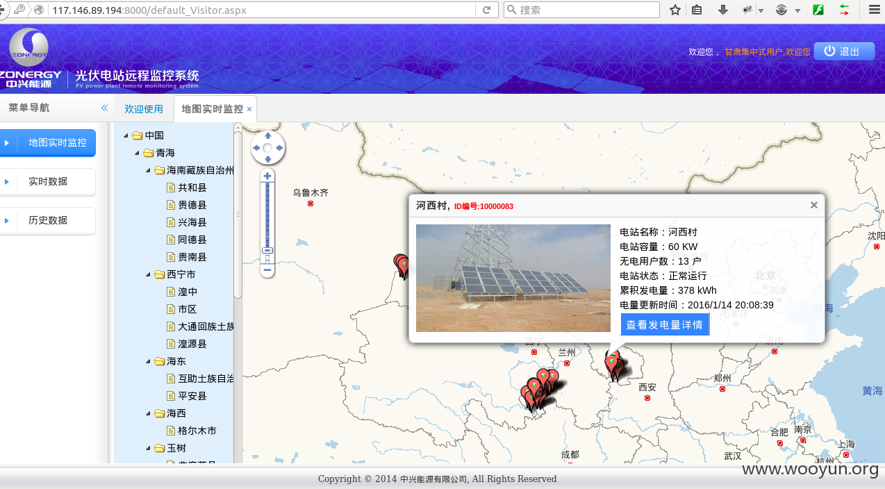This screenshot has height=489, width=885.
Task: Click the fly-shaped extension icon
Action: pos(747,10)
